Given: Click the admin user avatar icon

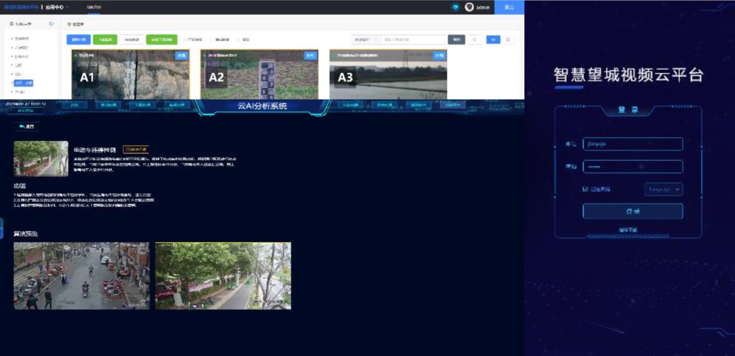Looking at the screenshot, I should tap(469, 7).
